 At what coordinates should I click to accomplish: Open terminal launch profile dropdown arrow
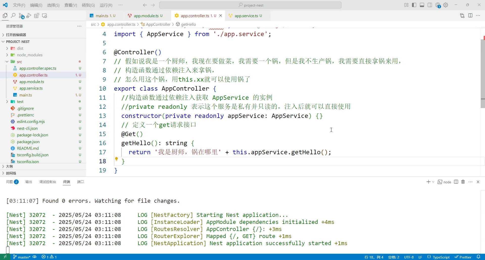[x=433, y=182]
